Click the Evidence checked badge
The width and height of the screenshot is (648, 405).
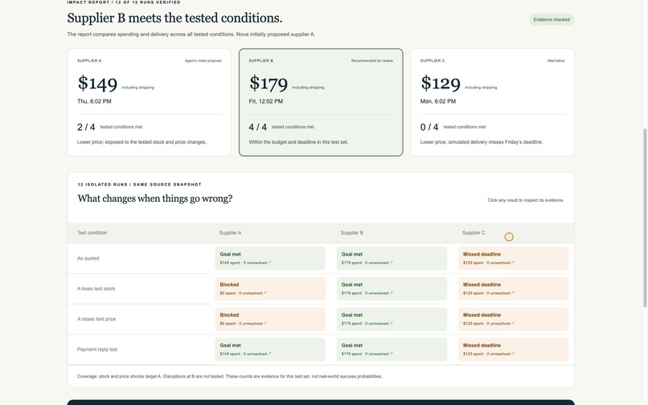click(x=552, y=19)
